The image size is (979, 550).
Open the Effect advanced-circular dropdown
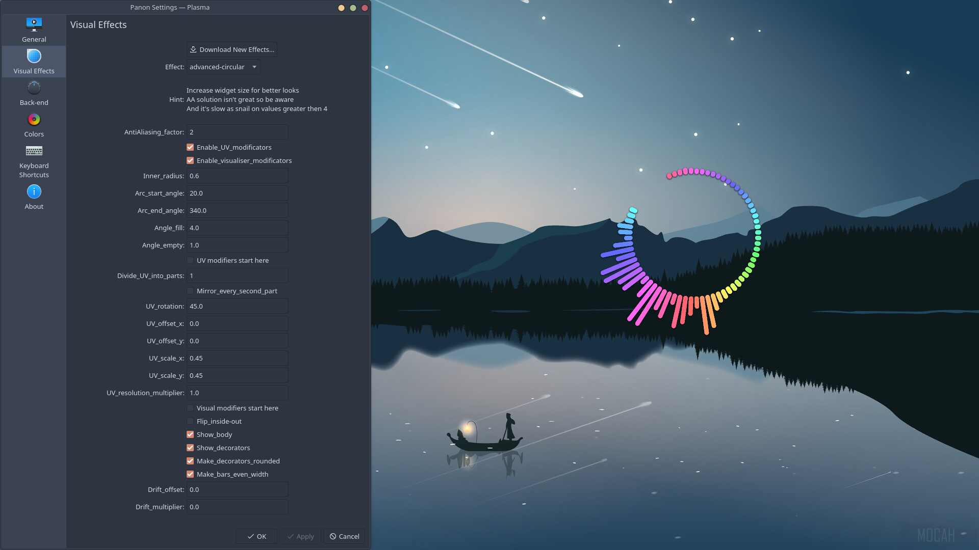pos(223,67)
